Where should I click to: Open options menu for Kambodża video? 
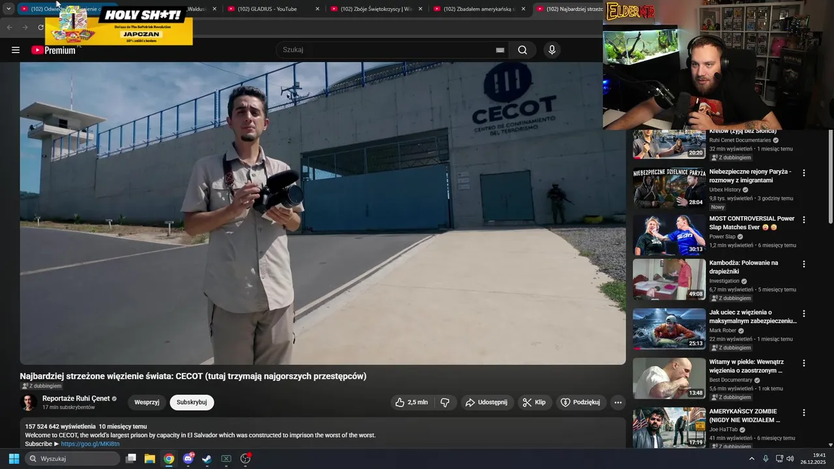point(803,264)
